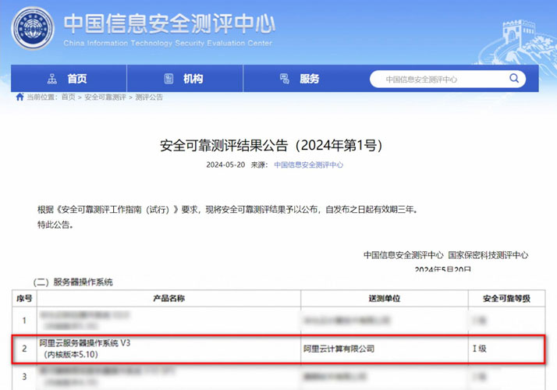Click the 阿里云计算有限公司 cell

click(x=339, y=349)
